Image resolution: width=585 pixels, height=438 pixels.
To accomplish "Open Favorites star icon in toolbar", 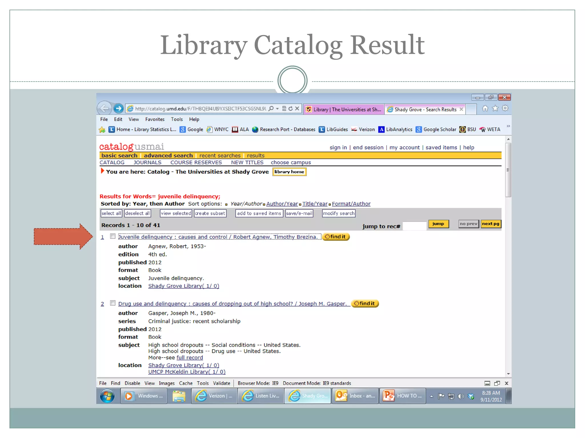I will [x=495, y=108].
